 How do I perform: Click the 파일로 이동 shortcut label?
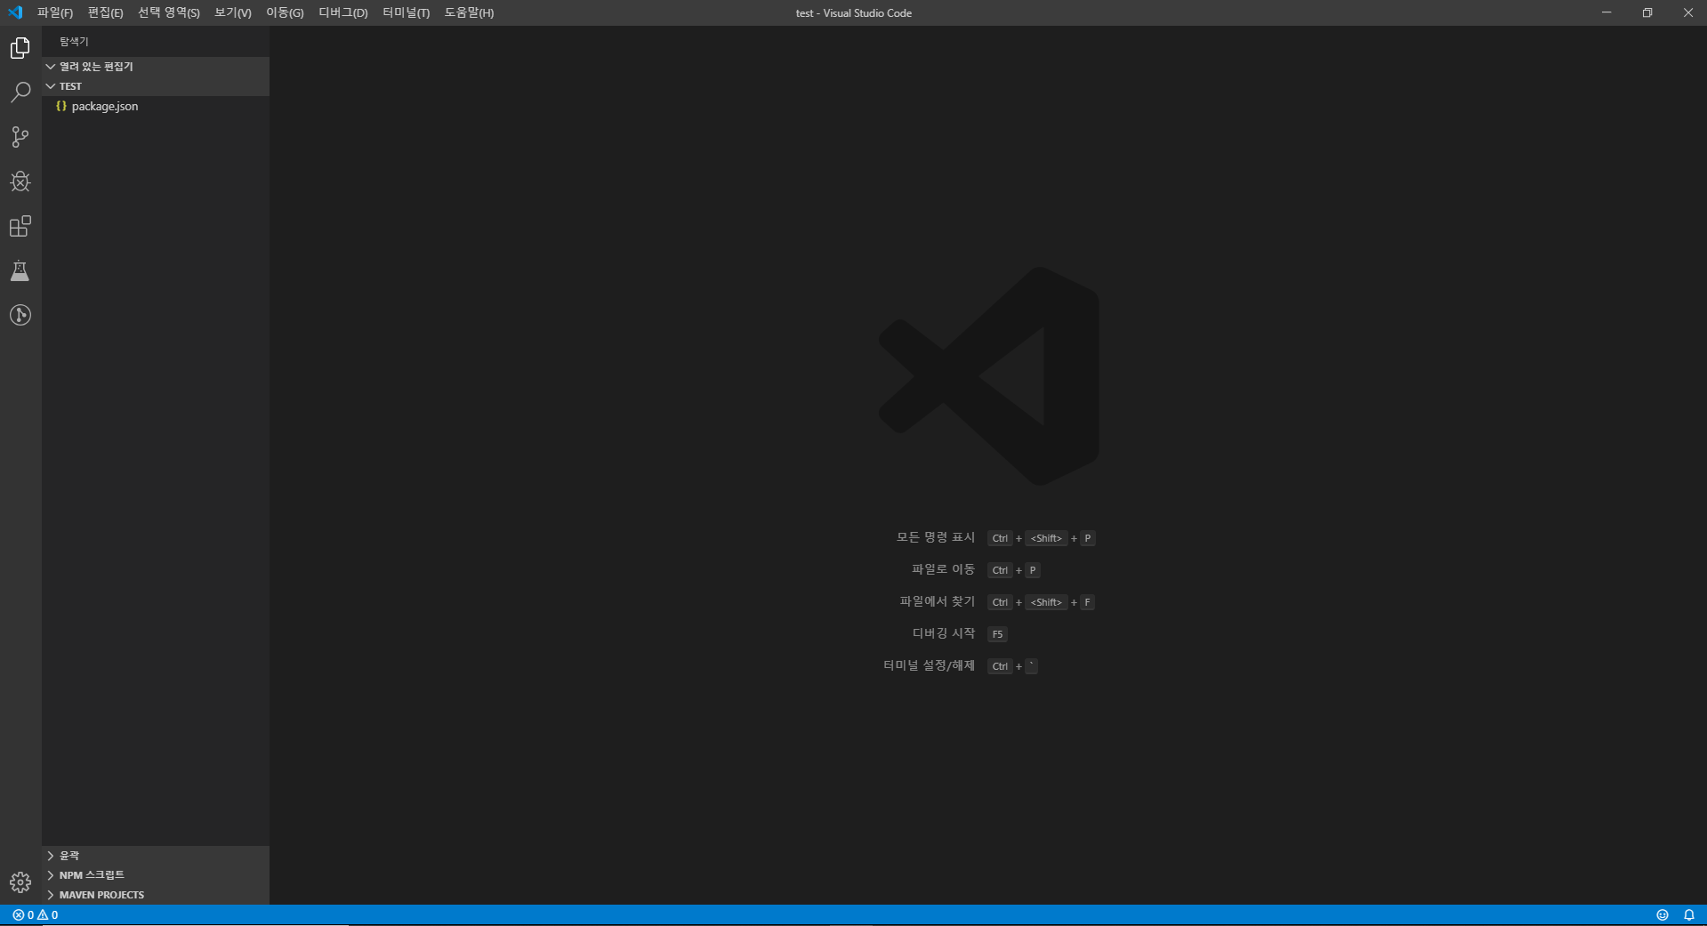pos(944,569)
